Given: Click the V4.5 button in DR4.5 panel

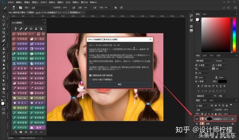Looking at the screenshot, I should click(x=24, y=34).
